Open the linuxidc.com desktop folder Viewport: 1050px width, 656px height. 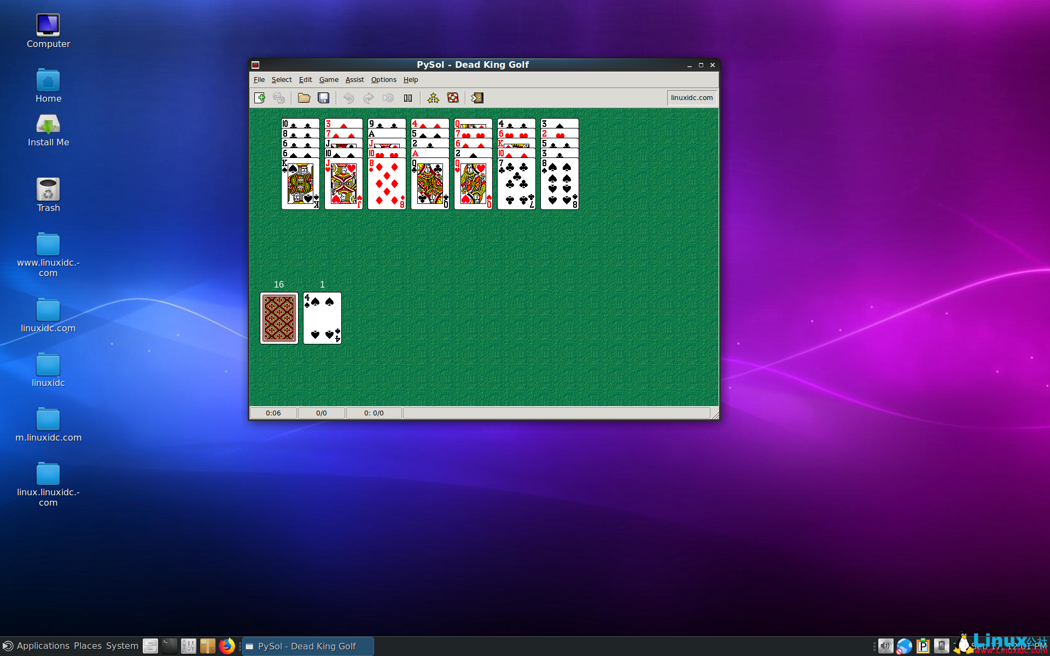[48, 316]
